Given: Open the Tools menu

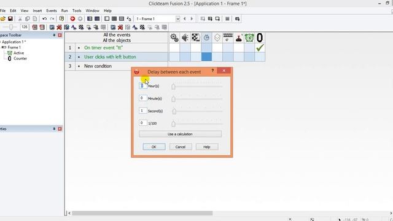Looking at the screenshot, I should 77,11.
